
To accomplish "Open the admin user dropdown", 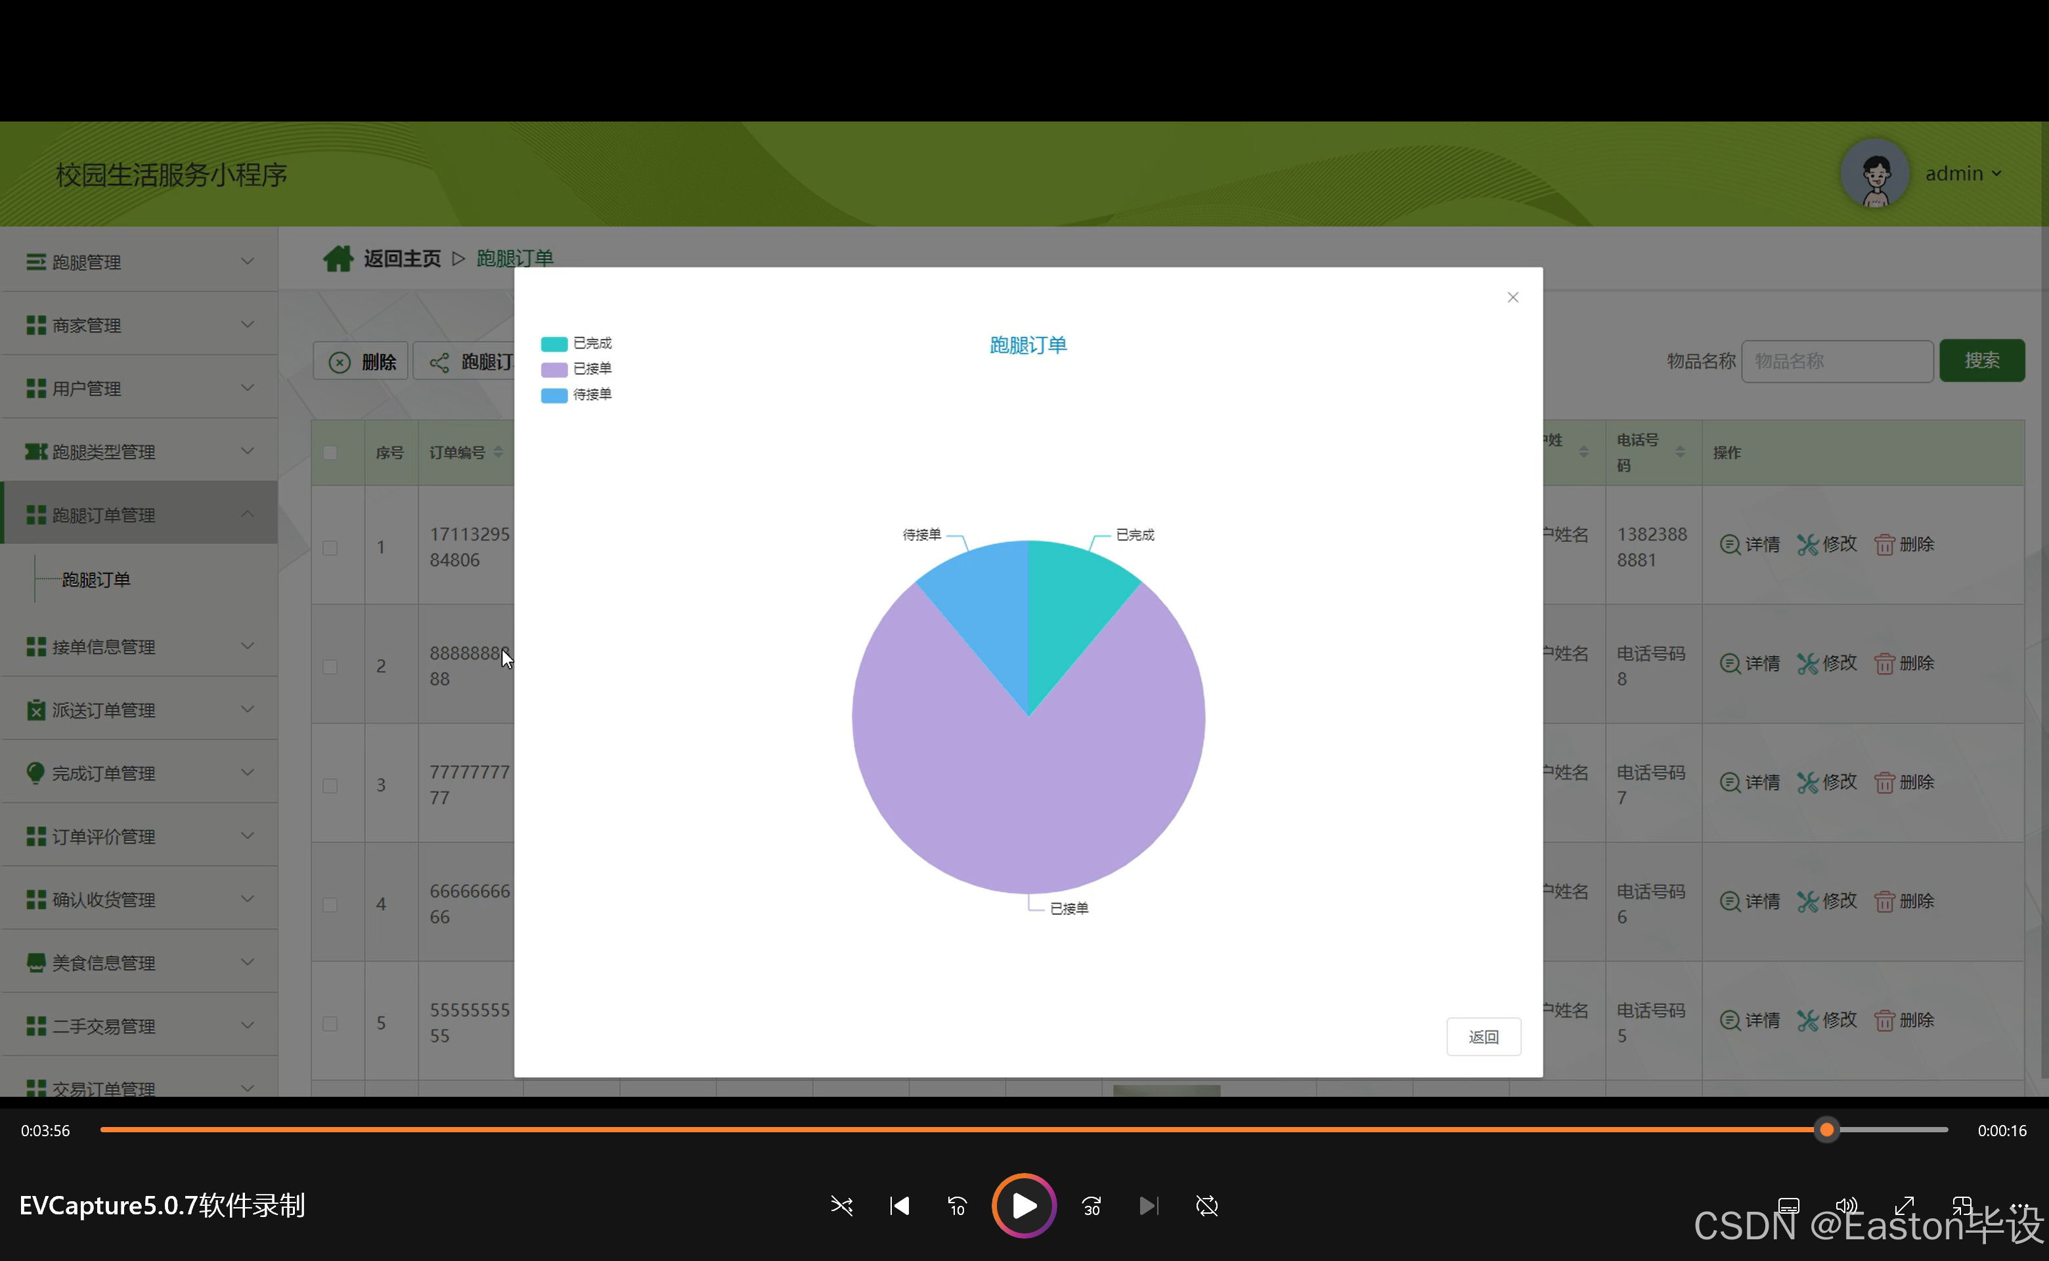I will click(x=1963, y=173).
